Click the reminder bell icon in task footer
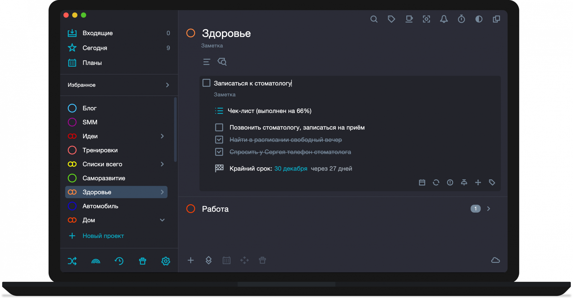This screenshot has width=573, height=298. tap(464, 182)
